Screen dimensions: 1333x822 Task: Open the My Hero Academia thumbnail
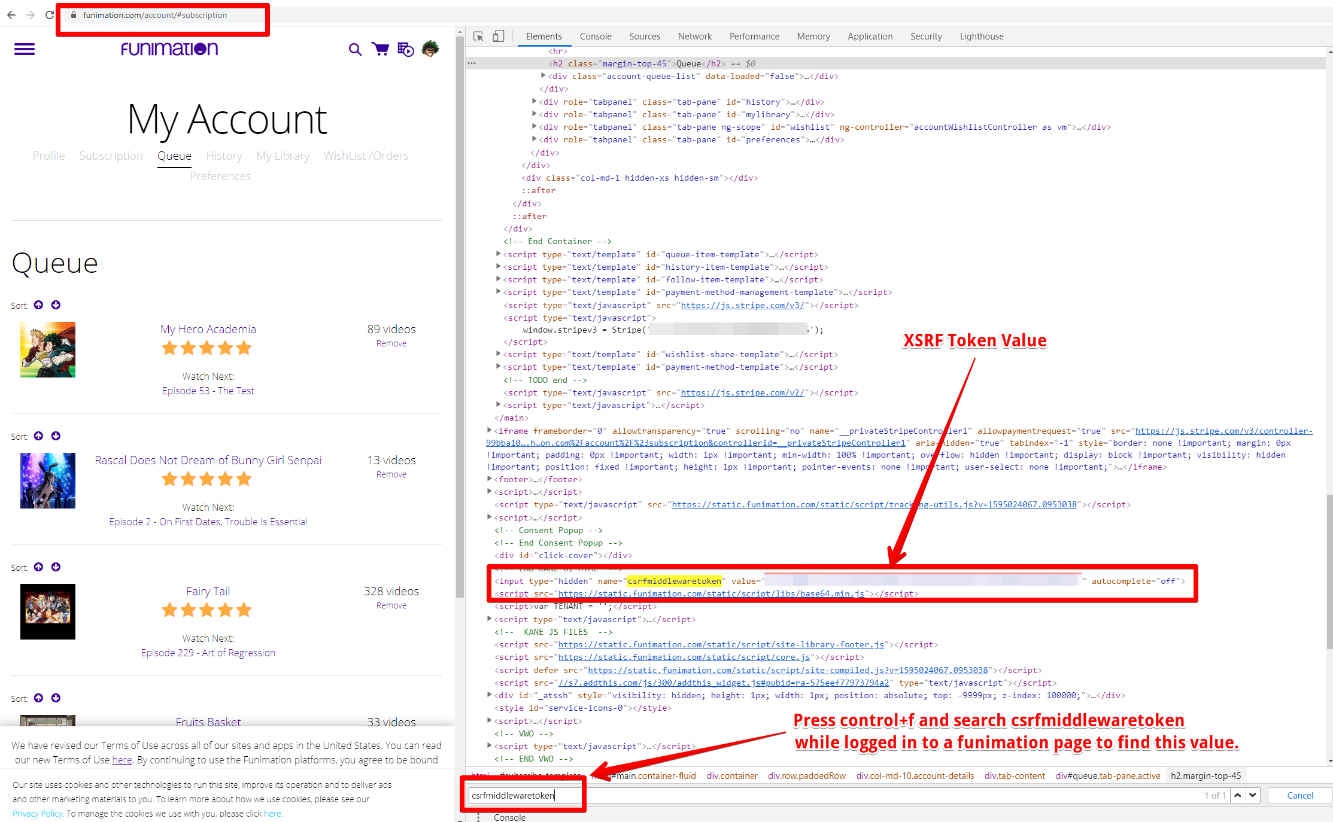click(48, 349)
